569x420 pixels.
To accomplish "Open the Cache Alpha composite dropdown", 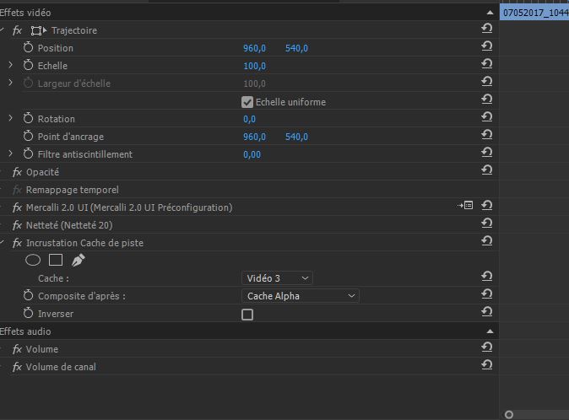I will coord(300,296).
